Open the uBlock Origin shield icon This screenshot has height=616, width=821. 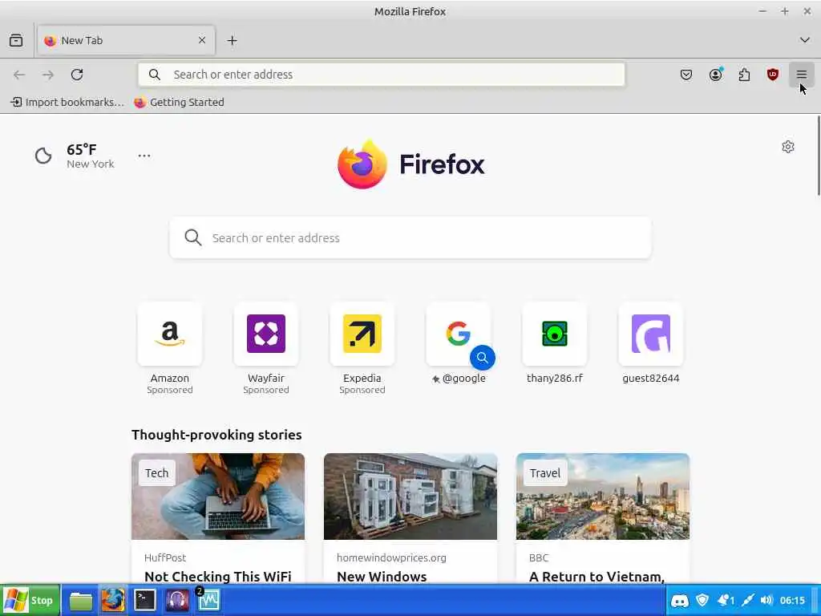(773, 75)
